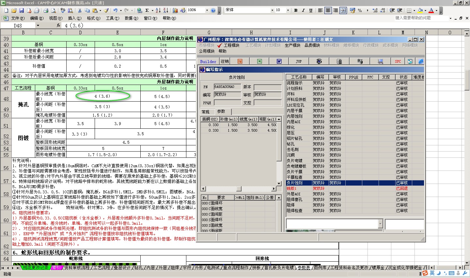Click the AutoSum sigma icon

click(x=147, y=10)
